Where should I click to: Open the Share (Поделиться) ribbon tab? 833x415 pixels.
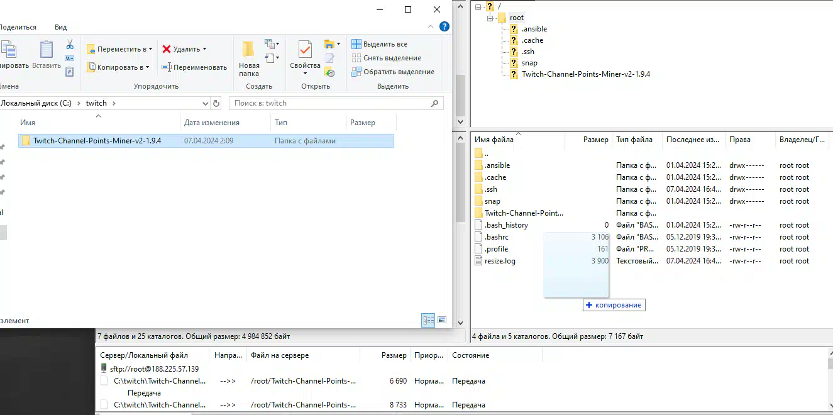[18, 27]
